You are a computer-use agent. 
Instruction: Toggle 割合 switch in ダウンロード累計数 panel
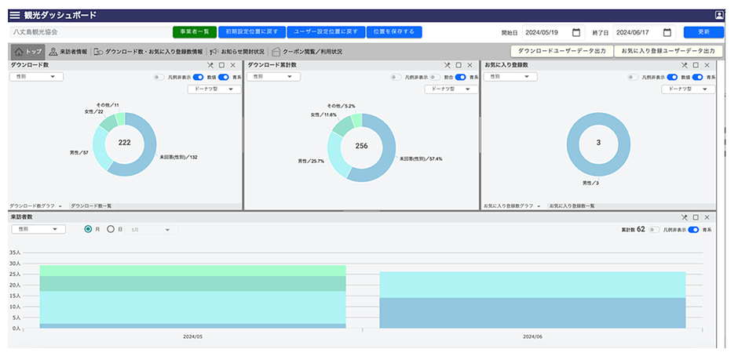[460, 78]
